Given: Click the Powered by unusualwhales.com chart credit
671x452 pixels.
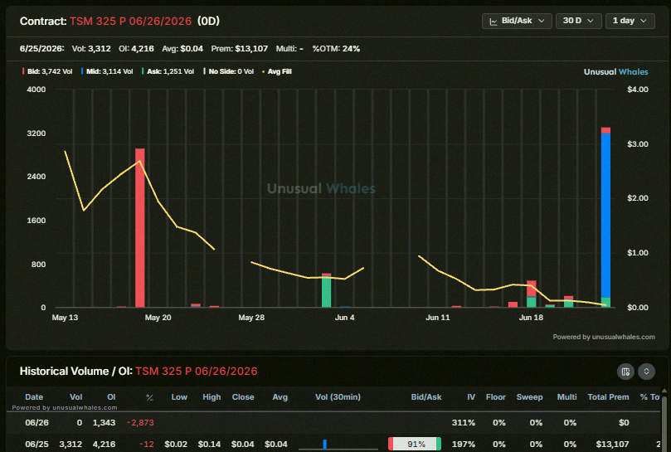Looking at the screenshot, I should click(604, 337).
